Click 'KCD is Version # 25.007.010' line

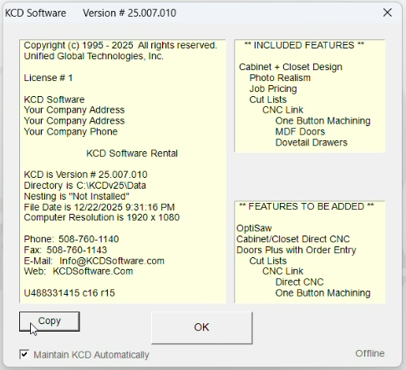(x=85, y=175)
